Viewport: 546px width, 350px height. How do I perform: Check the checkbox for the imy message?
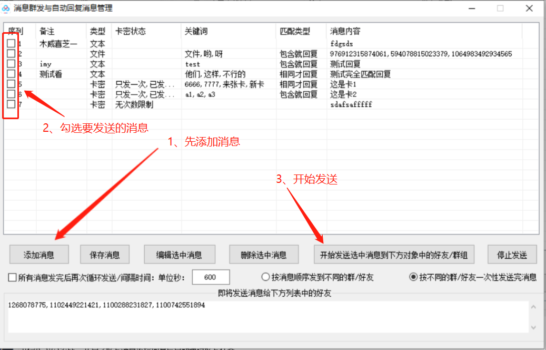point(11,64)
